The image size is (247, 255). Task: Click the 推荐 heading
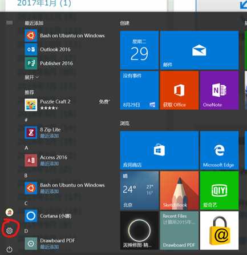pyautogui.click(x=29, y=93)
